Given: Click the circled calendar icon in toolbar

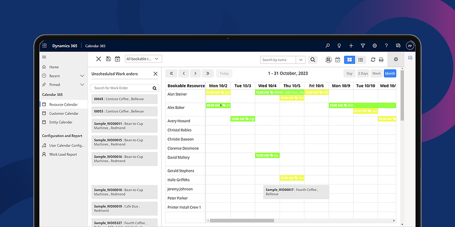Looking at the screenshot, I should pos(328,60).
